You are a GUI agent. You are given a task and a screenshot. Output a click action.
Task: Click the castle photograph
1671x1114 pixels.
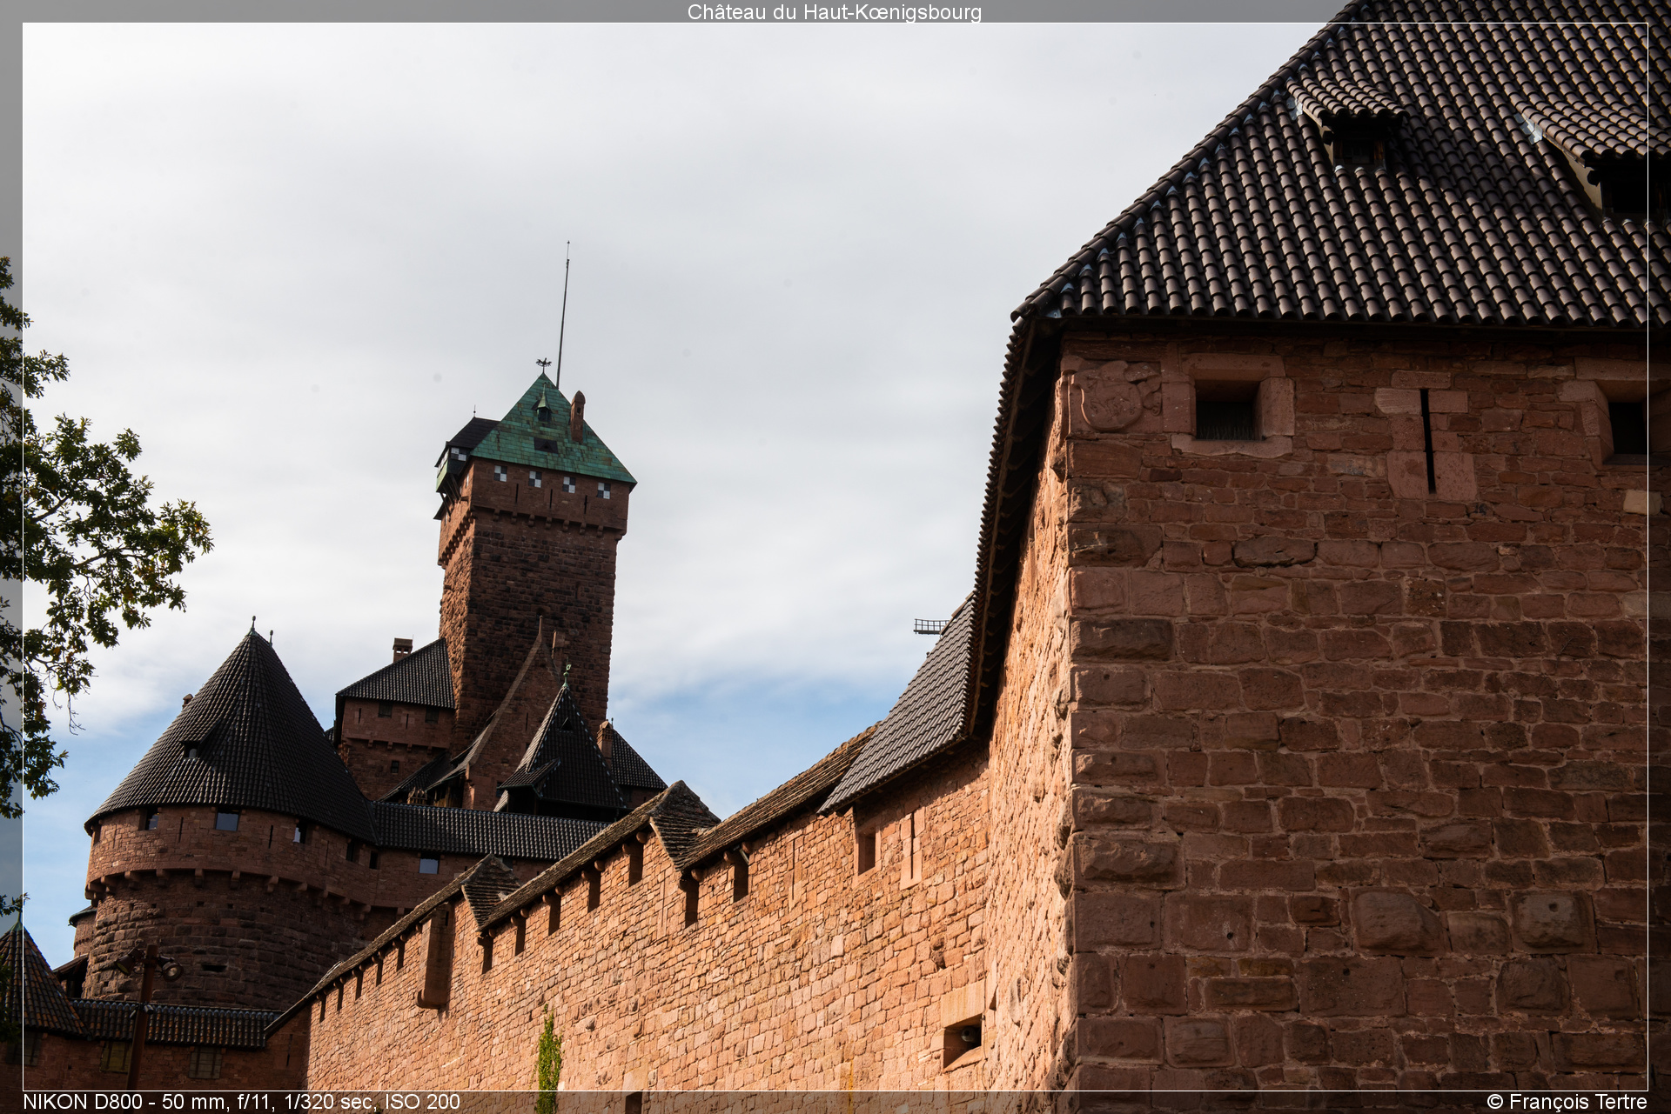pyautogui.click(x=835, y=557)
